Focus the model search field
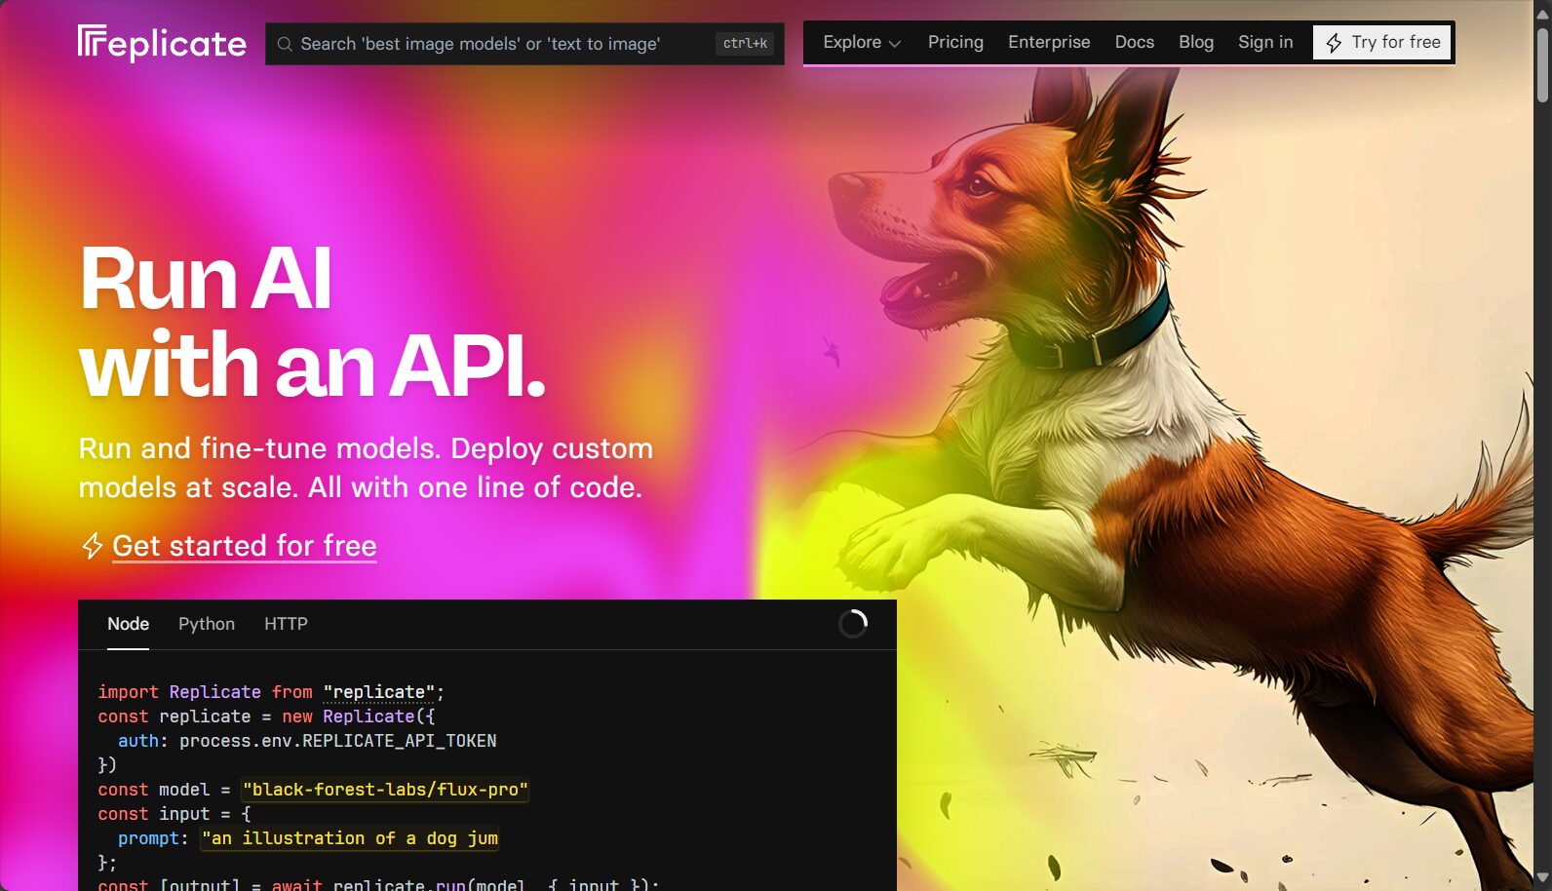The width and height of the screenshot is (1552, 891). pos(524,44)
